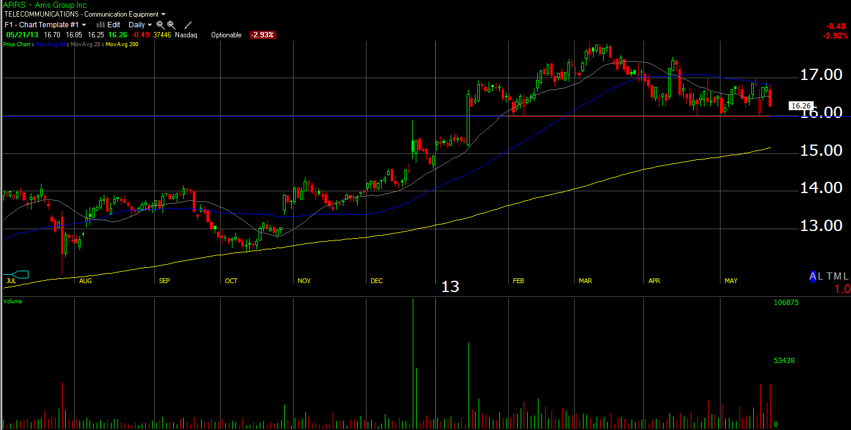Click the 16.26 current price marker
Viewport: 851px width, 430px height.
(801, 106)
